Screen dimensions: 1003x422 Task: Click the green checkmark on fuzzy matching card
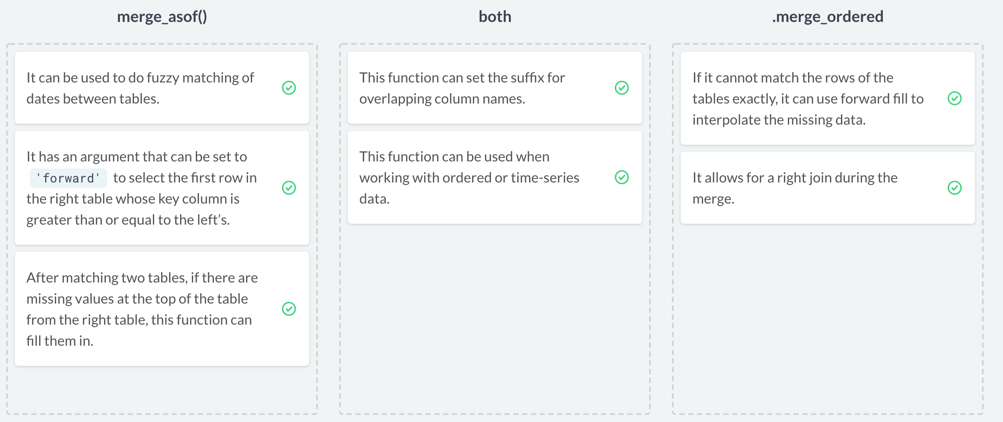point(289,88)
